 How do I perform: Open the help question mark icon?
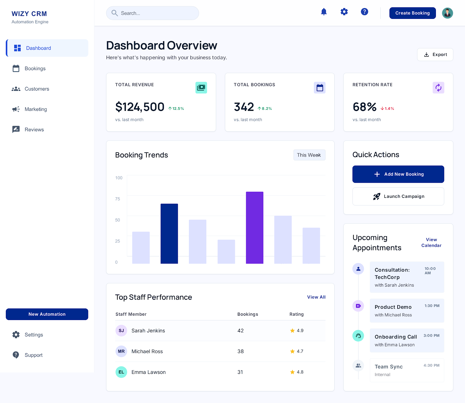364,12
